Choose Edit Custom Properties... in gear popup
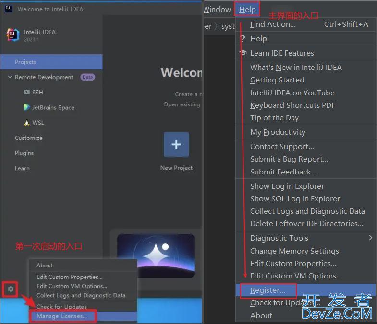This screenshot has height=324, width=377. tap(83, 277)
